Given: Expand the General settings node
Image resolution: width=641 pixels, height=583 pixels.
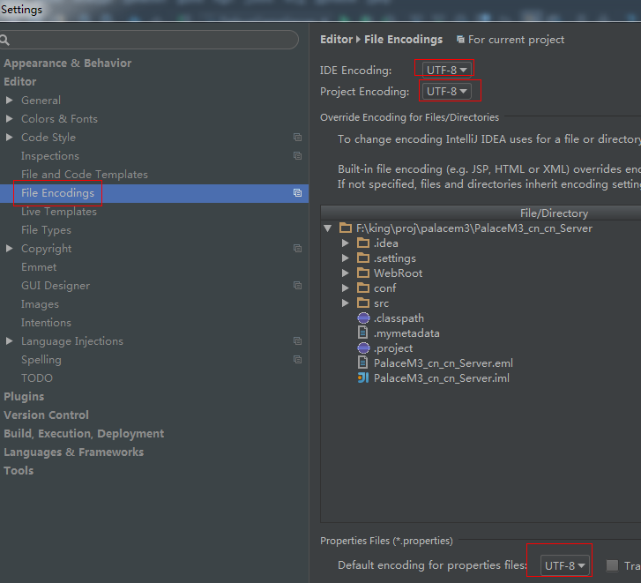Looking at the screenshot, I should click(9, 101).
